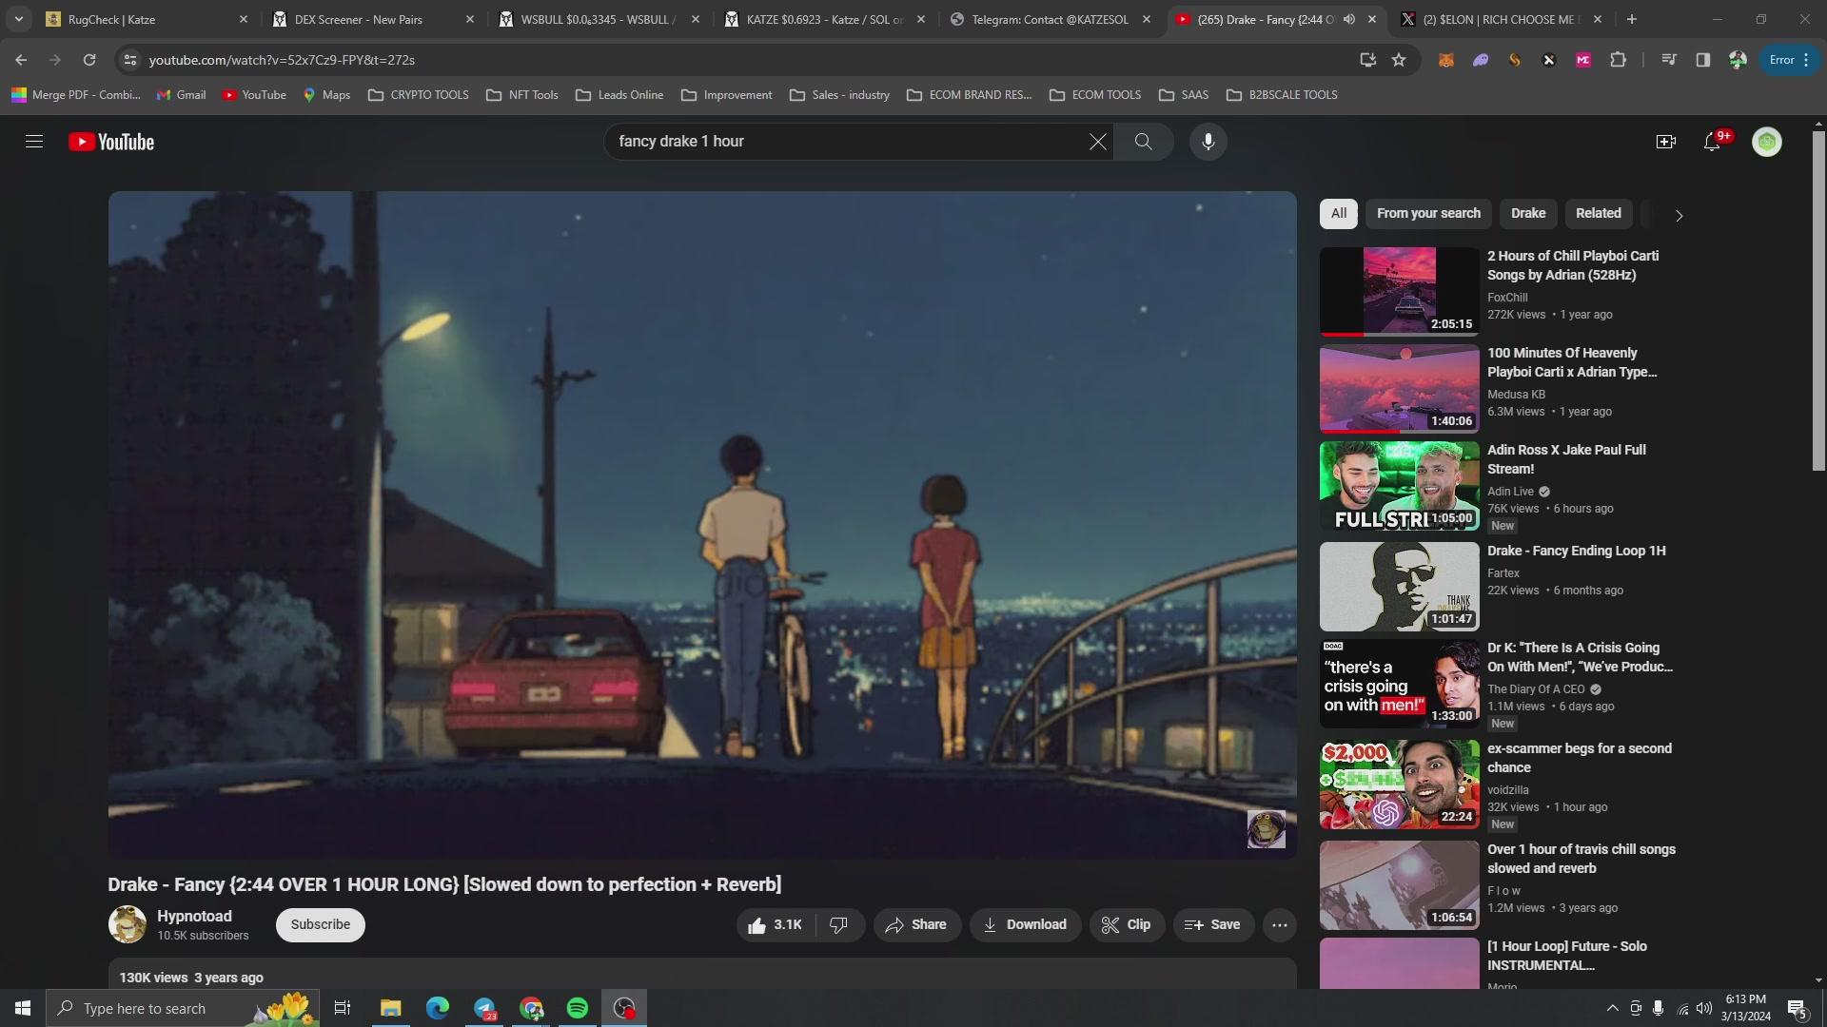The height and width of the screenshot is (1027, 1827).
Task: Click the Clip button
Action: pyautogui.click(x=1127, y=924)
